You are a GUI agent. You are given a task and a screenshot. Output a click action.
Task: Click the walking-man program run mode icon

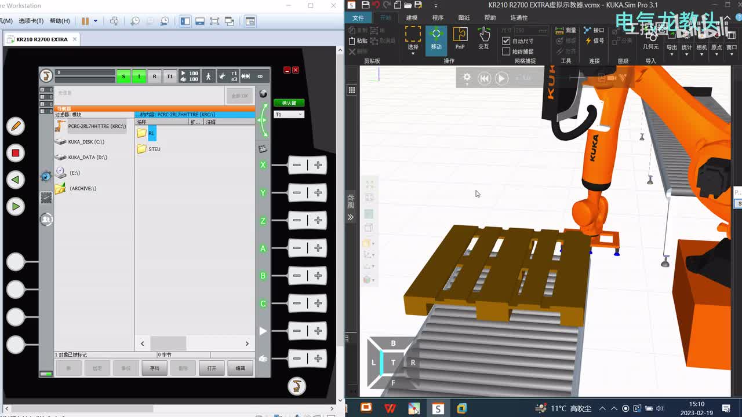point(209,76)
